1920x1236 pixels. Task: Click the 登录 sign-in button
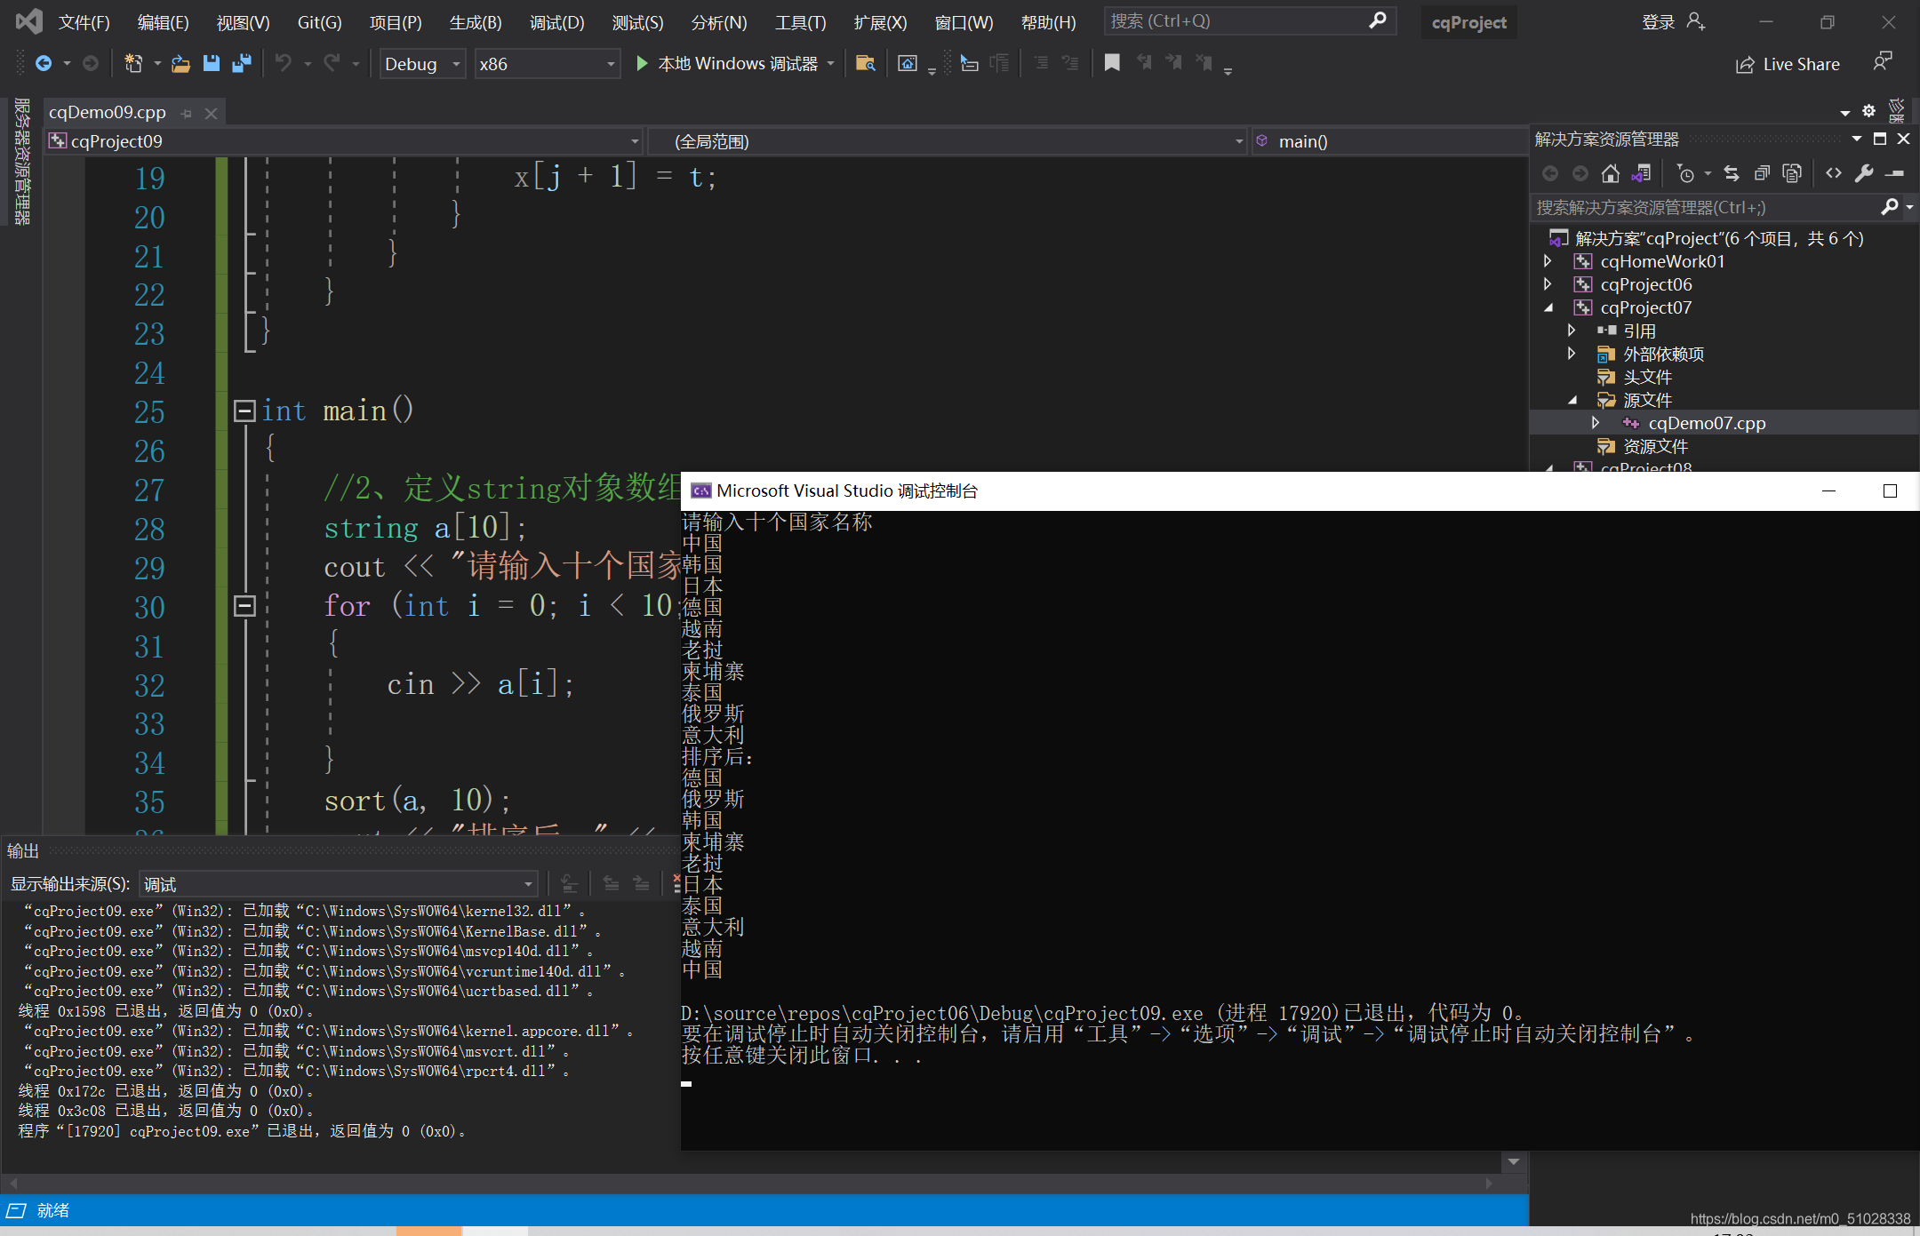click(x=1659, y=22)
